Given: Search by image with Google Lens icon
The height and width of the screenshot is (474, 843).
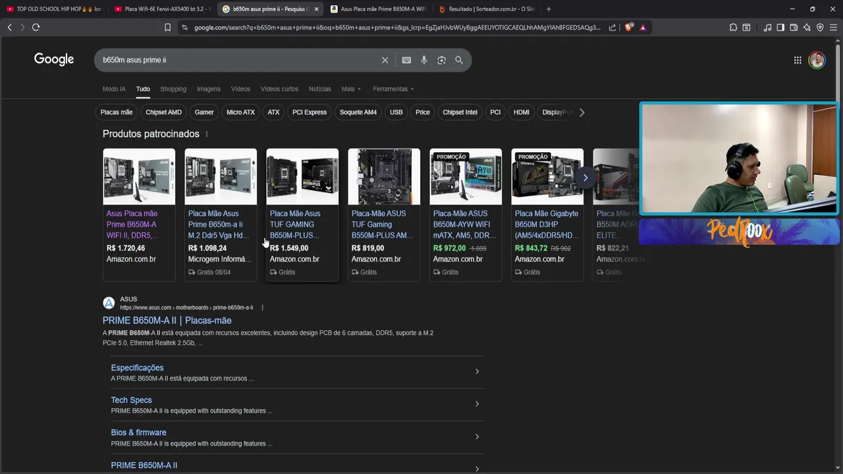Looking at the screenshot, I should click(x=441, y=60).
